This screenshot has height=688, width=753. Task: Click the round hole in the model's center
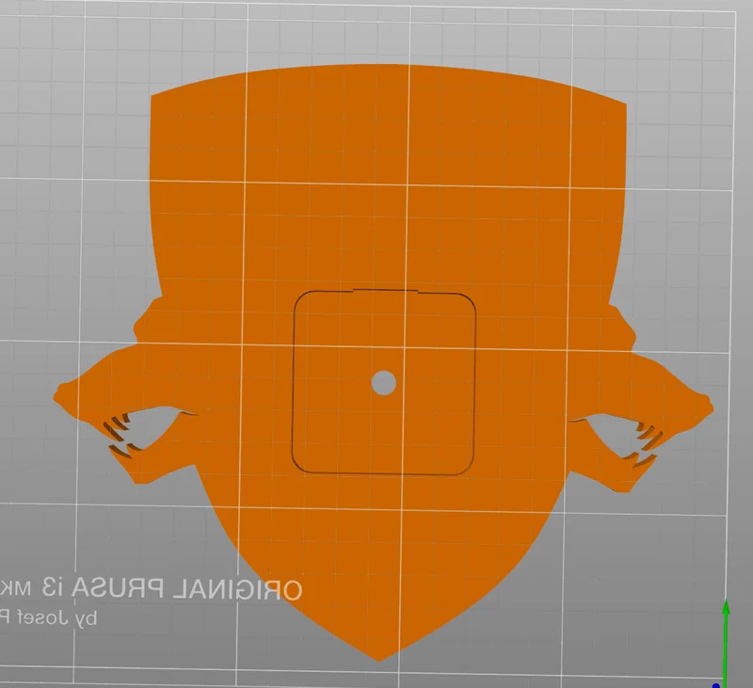pos(384,383)
